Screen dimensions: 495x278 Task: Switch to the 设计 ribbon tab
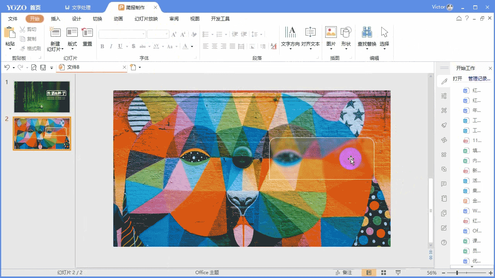(x=77, y=19)
